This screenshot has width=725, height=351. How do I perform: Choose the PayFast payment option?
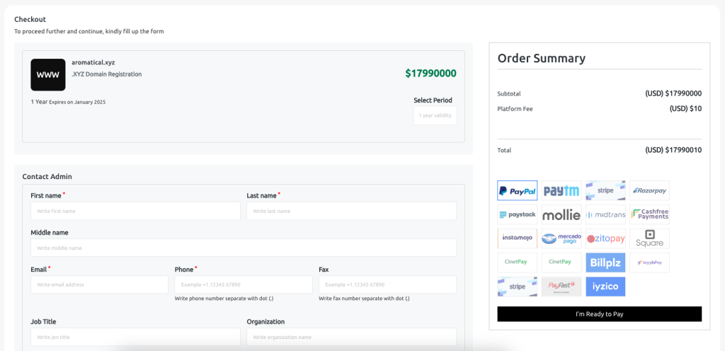point(561,287)
